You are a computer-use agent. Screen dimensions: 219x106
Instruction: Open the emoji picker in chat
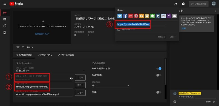[x=175, y=102]
